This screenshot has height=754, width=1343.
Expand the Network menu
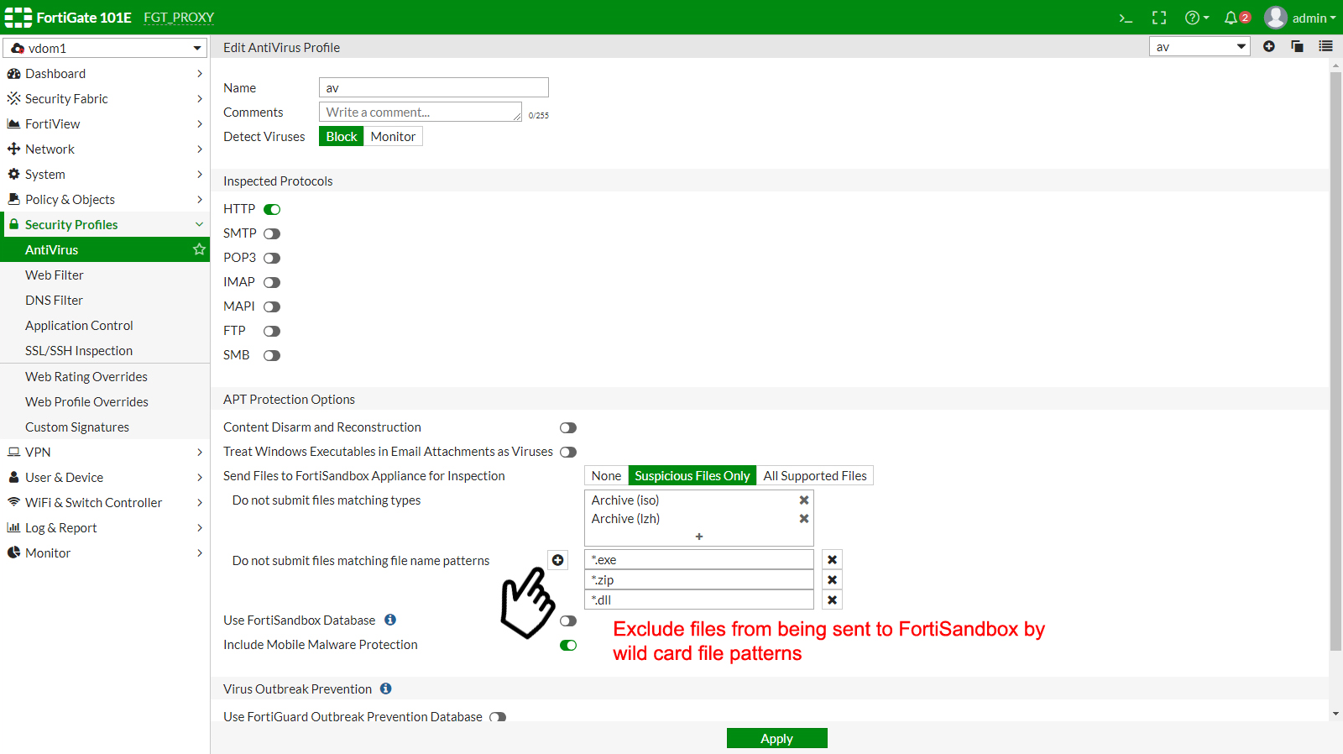105,149
